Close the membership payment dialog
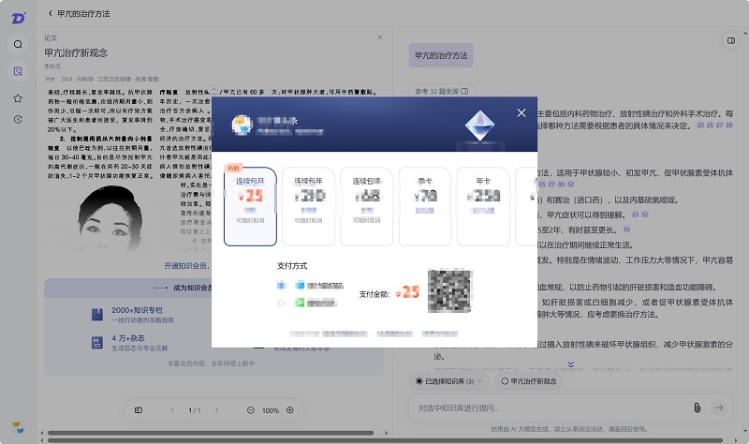The height and width of the screenshot is (444, 749). (521, 112)
